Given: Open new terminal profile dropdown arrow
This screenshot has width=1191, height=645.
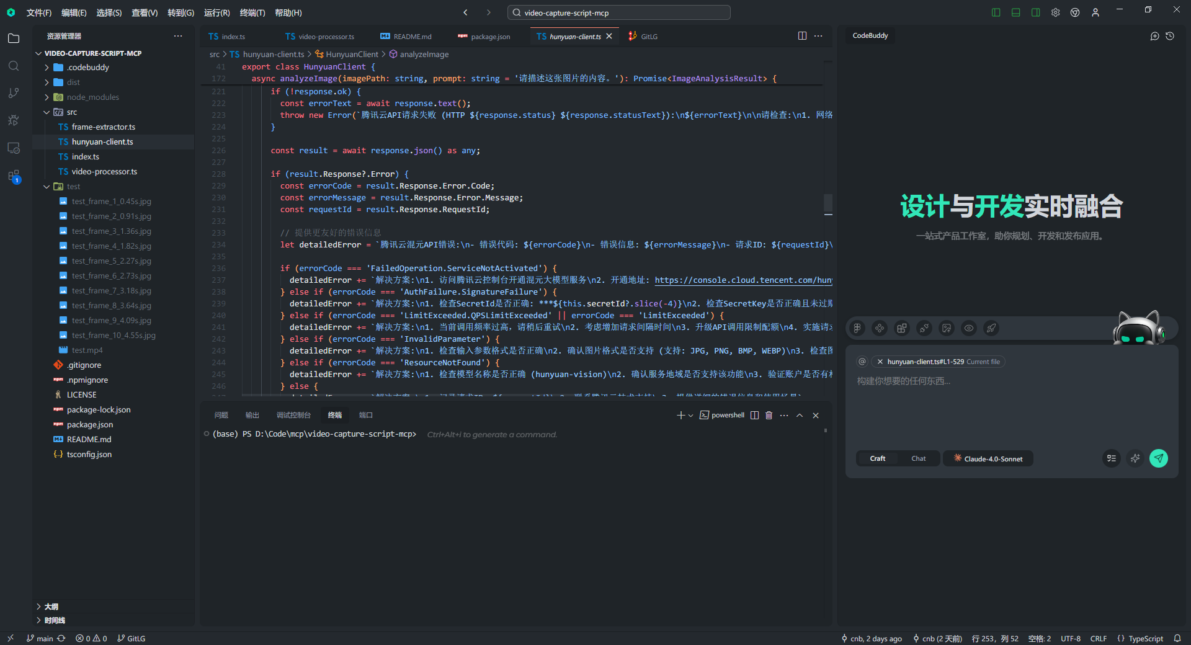Looking at the screenshot, I should click(691, 416).
